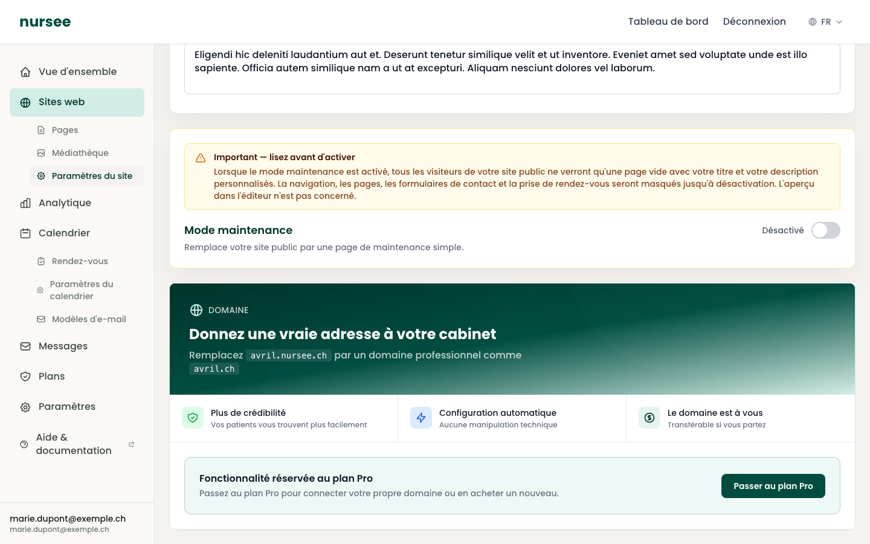Click the nursee logo
The height and width of the screenshot is (544, 870).
pyautogui.click(x=45, y=22)
